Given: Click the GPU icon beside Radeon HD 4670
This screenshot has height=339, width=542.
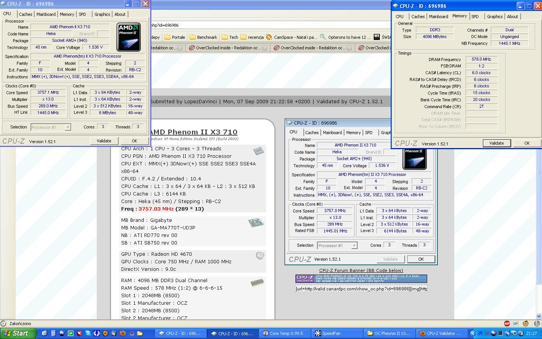Looking at the screenshot, I should click(x=260, y=256).
